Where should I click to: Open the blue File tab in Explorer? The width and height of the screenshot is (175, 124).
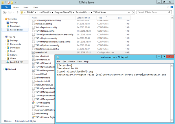5,7
